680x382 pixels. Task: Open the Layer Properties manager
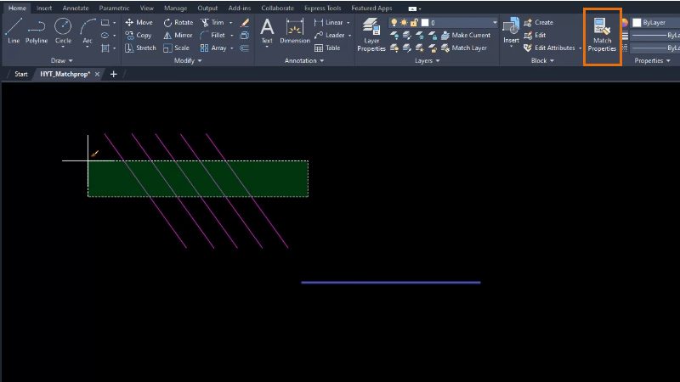click(371, 35)
